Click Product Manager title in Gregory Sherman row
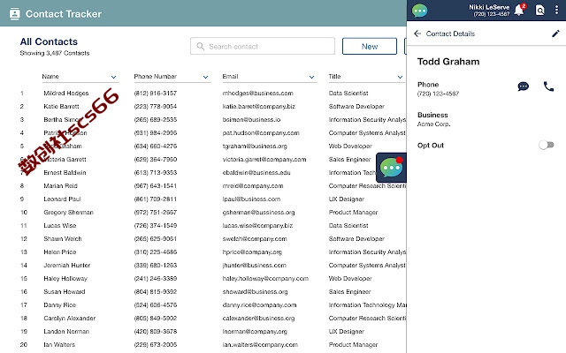This screenshot has height=353, width=566. [x=353, y=212]
